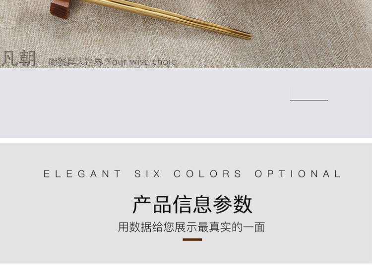Click the empty lavender-gray banner area

[142, 103]
